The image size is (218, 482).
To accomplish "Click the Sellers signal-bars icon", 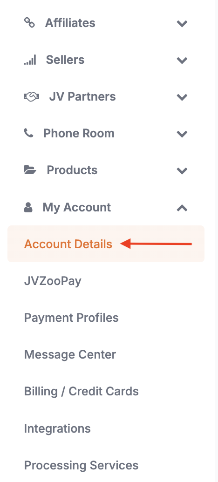I will [30, 60].
